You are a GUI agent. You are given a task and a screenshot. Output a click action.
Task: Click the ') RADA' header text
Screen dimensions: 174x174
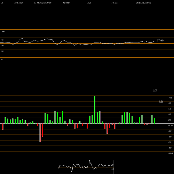pyautogui.click(x=115, y=3)
